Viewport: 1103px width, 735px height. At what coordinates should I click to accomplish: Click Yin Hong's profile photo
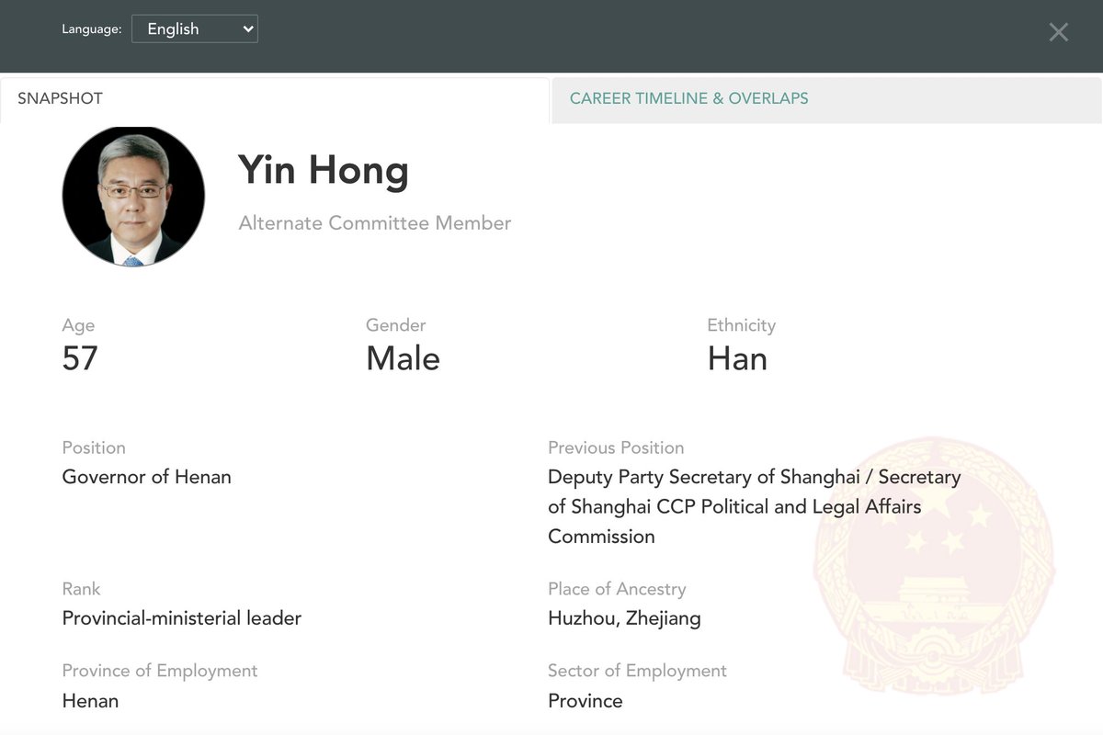click(x=133, y=197)
